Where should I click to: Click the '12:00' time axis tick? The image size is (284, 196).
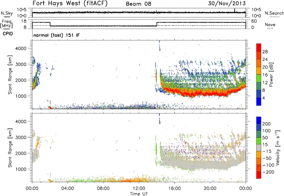(x=139, y=189)
